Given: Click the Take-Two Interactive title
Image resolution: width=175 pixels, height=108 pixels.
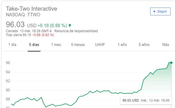Looking at the screenshot, I should point(32,9).
